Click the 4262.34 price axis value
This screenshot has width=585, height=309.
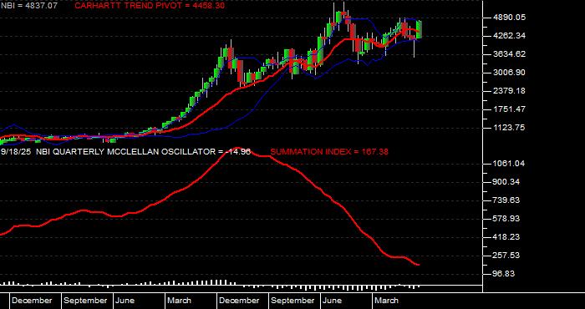[x=510, y=36]
